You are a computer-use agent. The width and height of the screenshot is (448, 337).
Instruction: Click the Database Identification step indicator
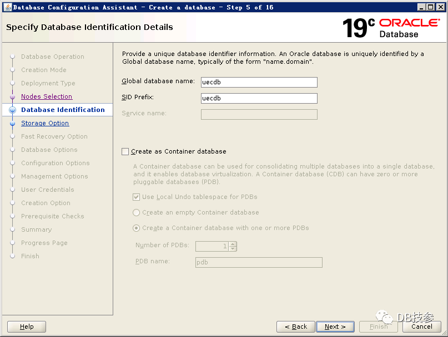(x=12, y=110)
